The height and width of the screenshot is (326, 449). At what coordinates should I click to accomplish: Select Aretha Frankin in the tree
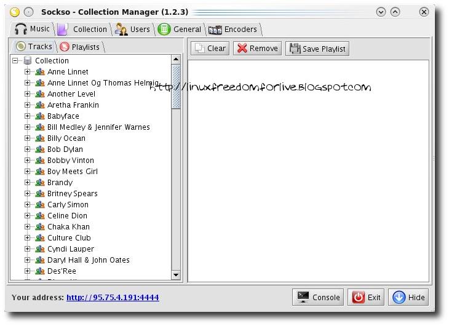coord(73,105)
